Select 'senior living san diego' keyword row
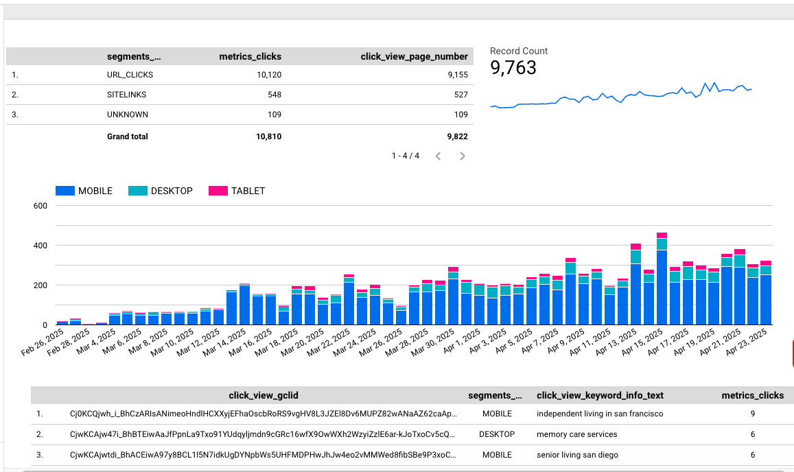Image resolution: width=794 pixels, height=472 pixels. point(578,455)
